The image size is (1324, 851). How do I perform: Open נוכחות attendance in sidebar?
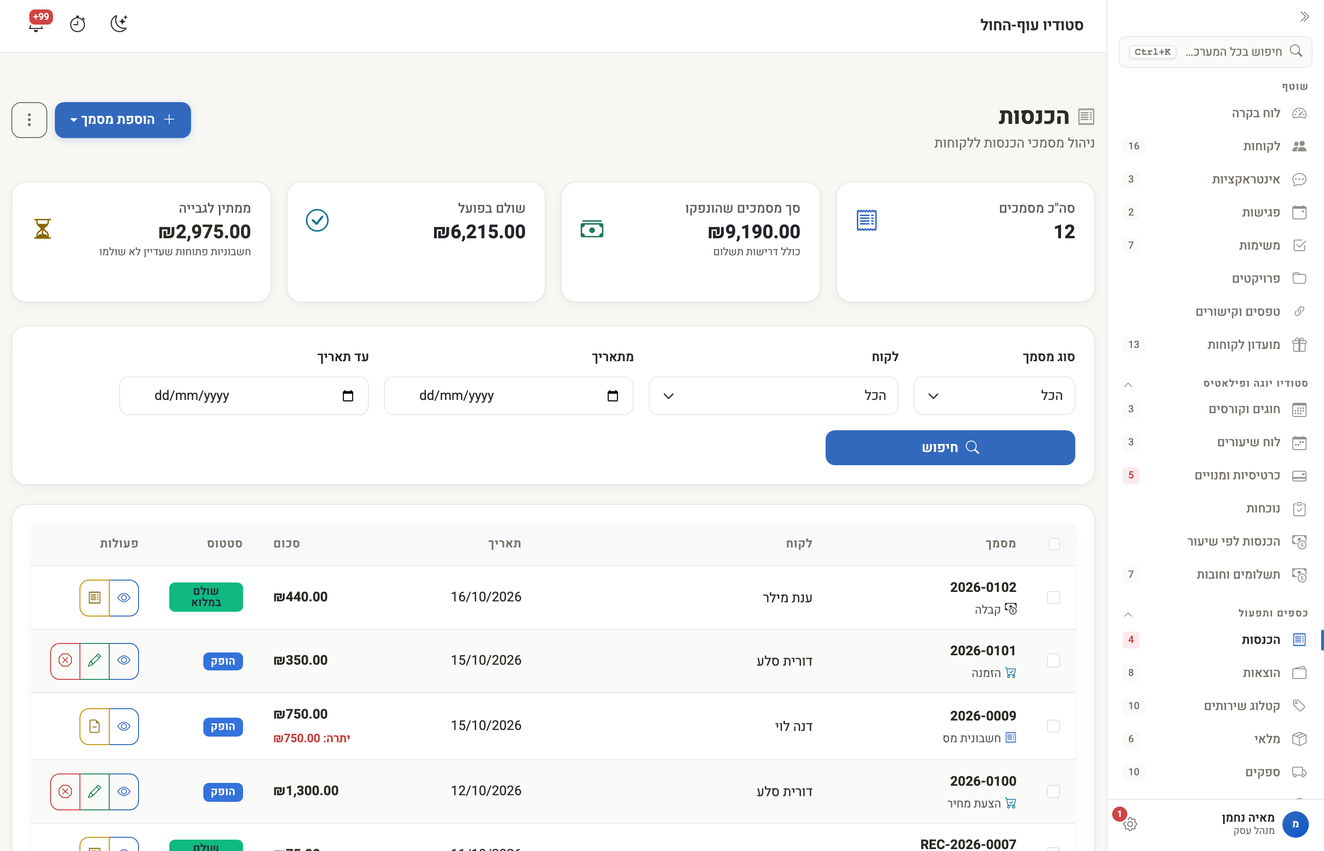coord(1215,508)
